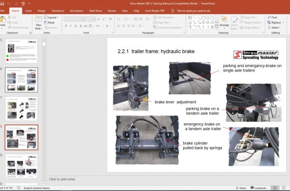Screen dimensions: 290x191
Task: Click the Find button
Action: [272, 17]
